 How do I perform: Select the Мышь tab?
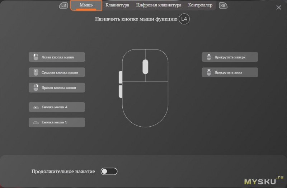tap(86, 5)
